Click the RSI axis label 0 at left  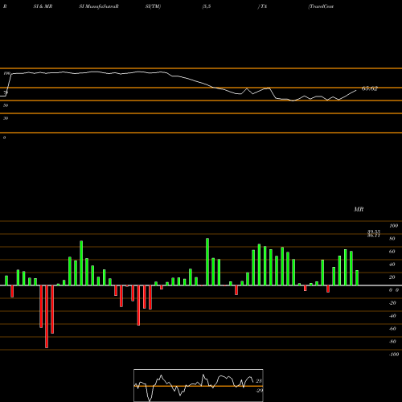coord(4,137)
